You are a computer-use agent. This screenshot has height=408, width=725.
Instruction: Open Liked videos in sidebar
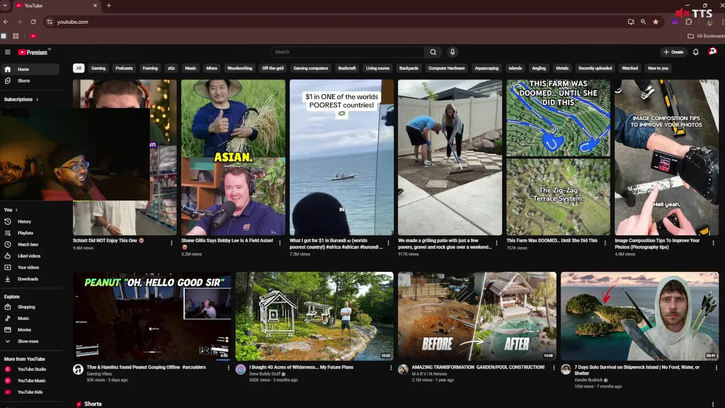tap(29, 256)
